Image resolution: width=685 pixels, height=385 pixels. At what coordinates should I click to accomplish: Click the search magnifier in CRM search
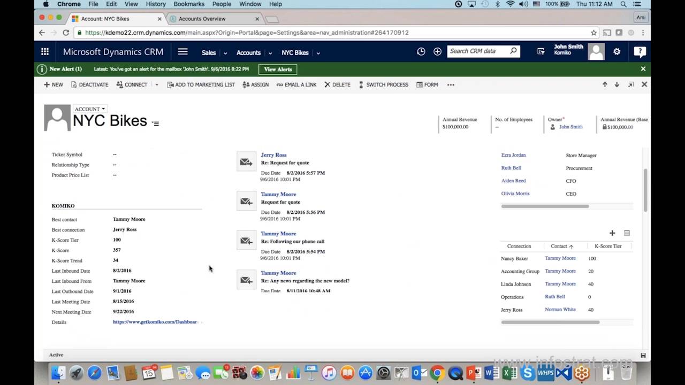[x=513, y=51]
